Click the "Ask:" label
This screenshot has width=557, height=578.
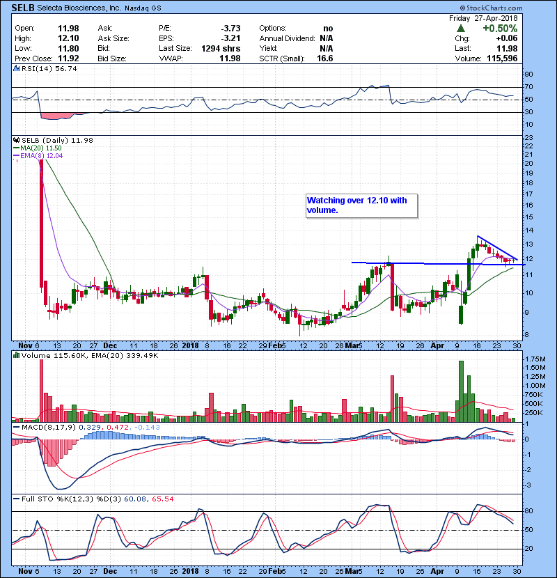105,29
